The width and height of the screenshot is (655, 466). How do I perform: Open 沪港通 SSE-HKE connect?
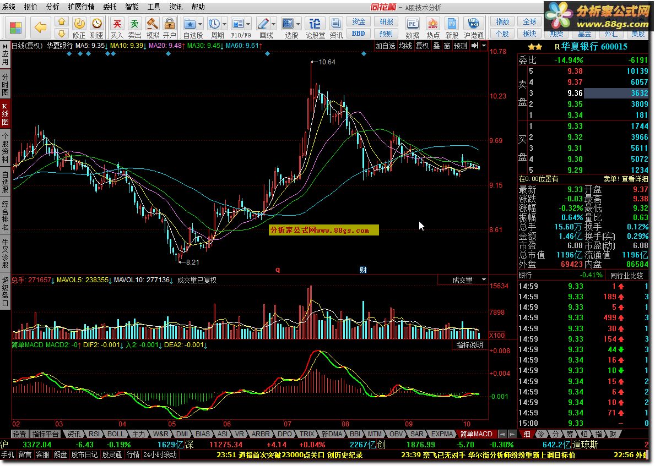point(473,28)
